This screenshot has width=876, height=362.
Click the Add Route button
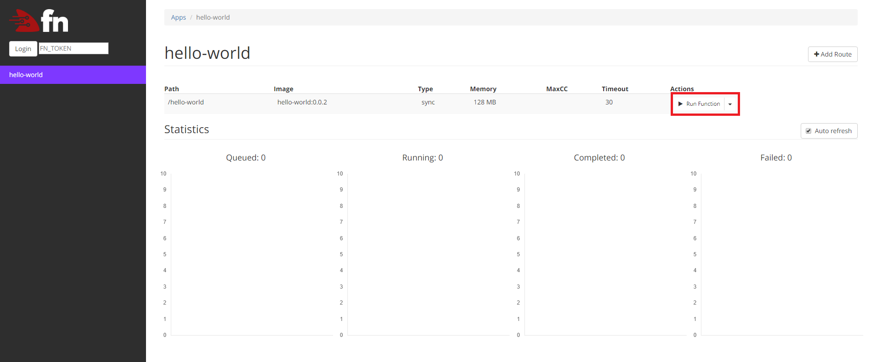click(x=833, y=54)
